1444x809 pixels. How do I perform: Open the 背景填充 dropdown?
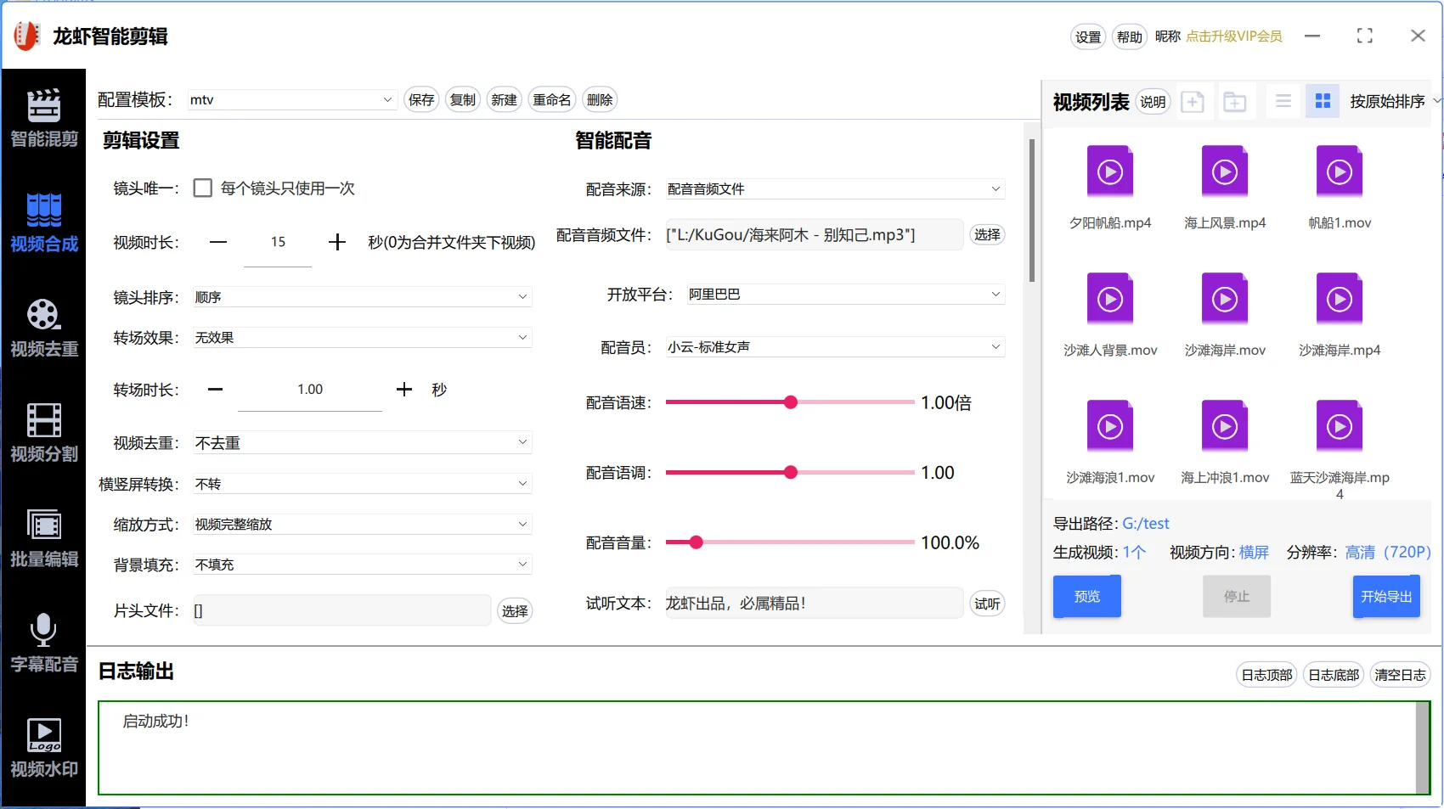tap(362, 565)
